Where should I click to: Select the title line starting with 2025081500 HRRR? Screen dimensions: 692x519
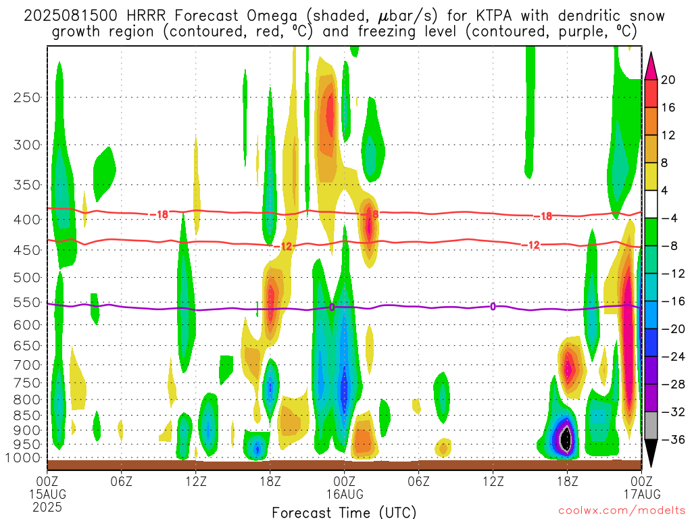coord(344,16)
